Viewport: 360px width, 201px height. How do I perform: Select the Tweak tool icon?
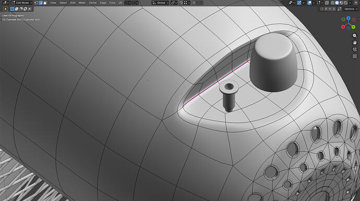pos(6,9)
